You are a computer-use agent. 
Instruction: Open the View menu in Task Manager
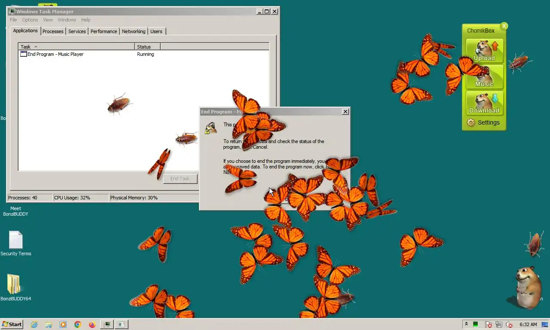(48, 20)
